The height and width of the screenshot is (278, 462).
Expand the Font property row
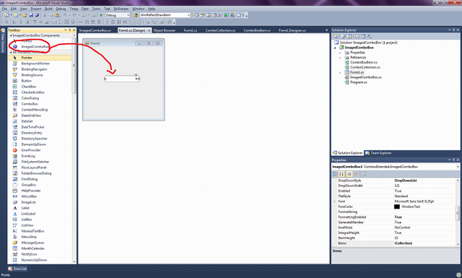[x=334, y=201]
